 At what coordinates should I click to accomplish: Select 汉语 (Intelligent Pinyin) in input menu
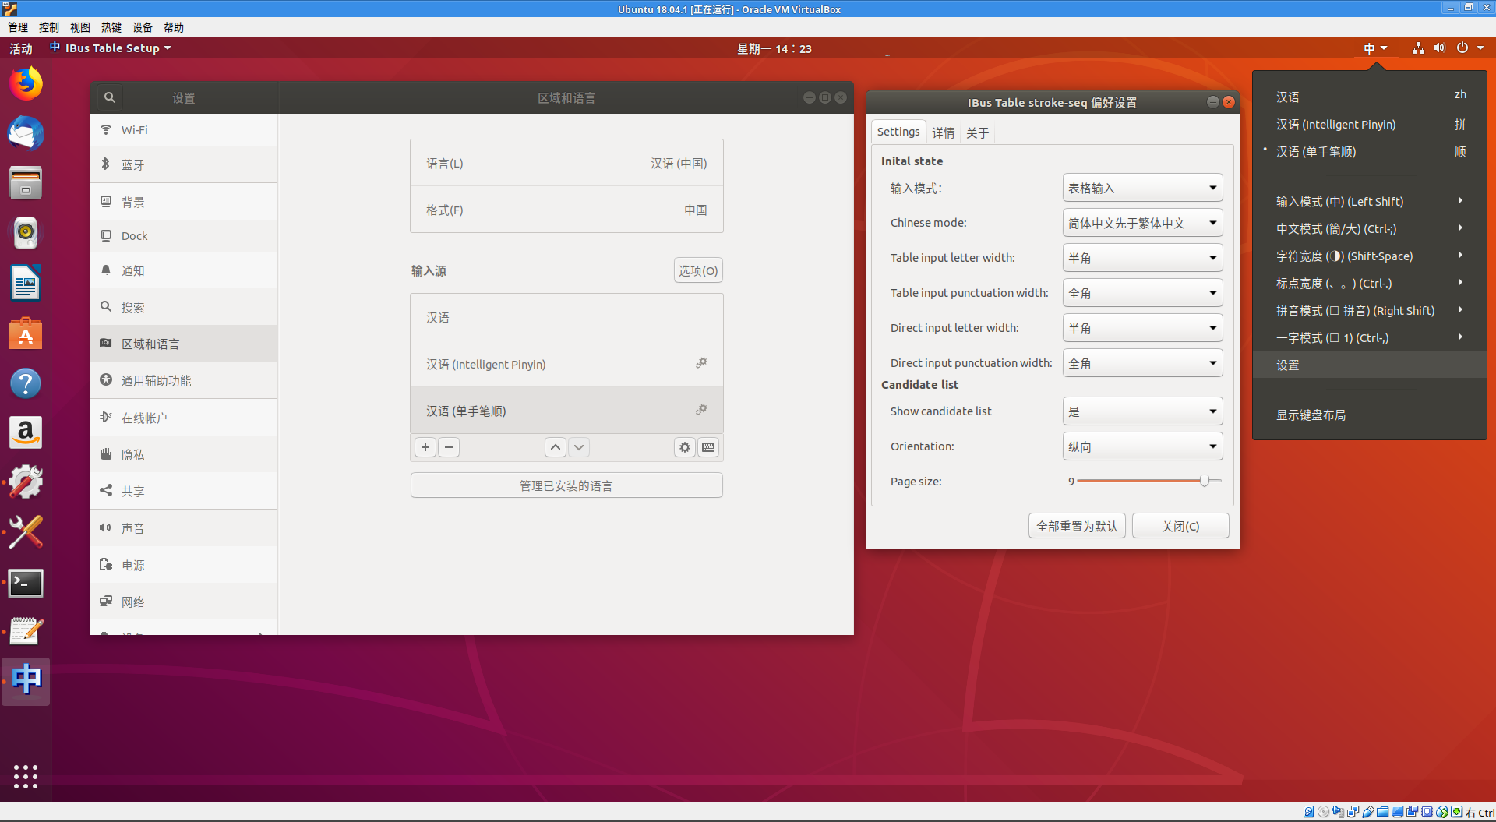point(1370,125)
